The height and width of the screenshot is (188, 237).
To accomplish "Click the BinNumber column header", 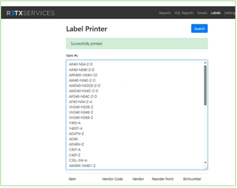I will tap(192, 179).
